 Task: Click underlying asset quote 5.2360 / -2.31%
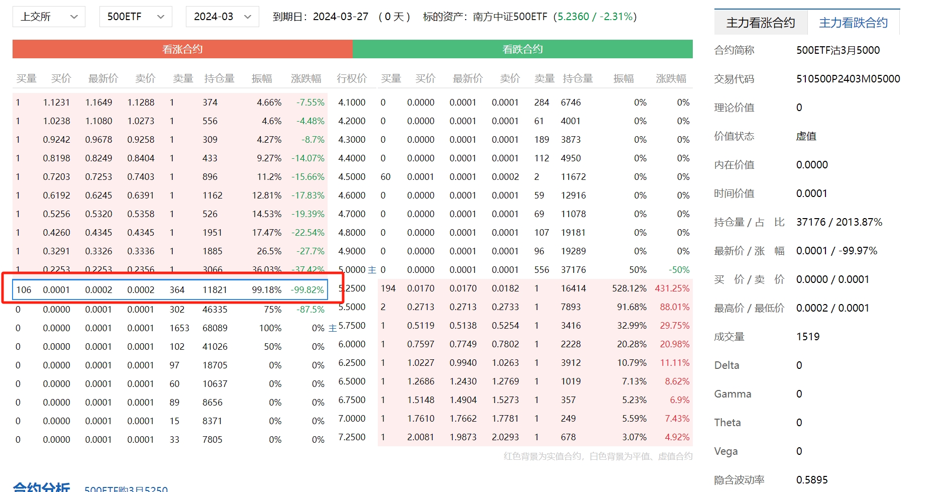point(595,17)
